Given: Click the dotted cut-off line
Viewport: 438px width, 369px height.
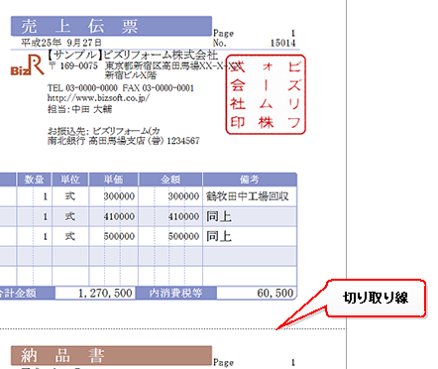Looking at the screenshot, I should coord(172,329).
